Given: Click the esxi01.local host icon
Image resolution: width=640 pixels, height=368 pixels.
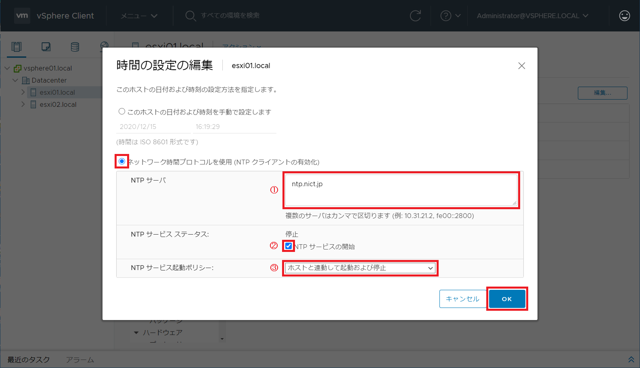Looking at the screenshot, I should [x=33, y=92].
